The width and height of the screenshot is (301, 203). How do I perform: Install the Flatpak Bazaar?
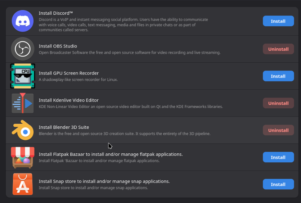278,157
